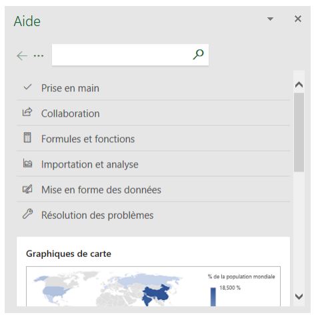Click the share icon beside Collaboration
This screenshot has width=314, height=317.
[27, 112]
